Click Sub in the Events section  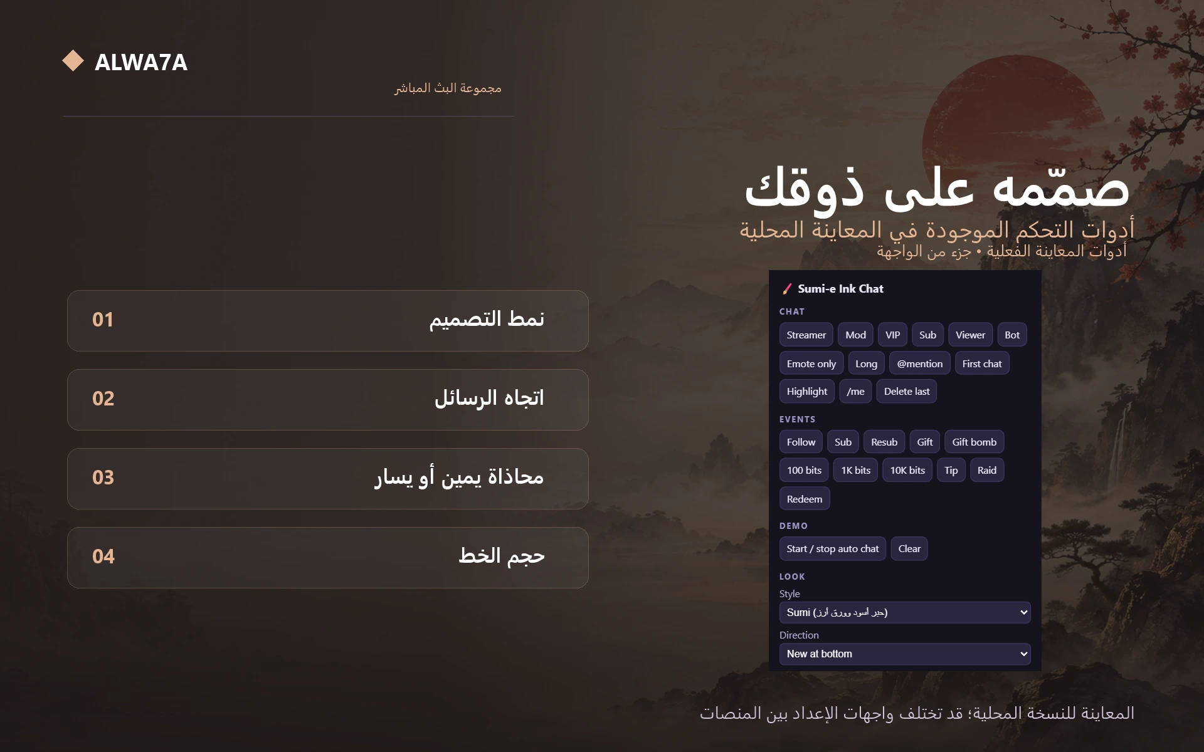point(843,442)
